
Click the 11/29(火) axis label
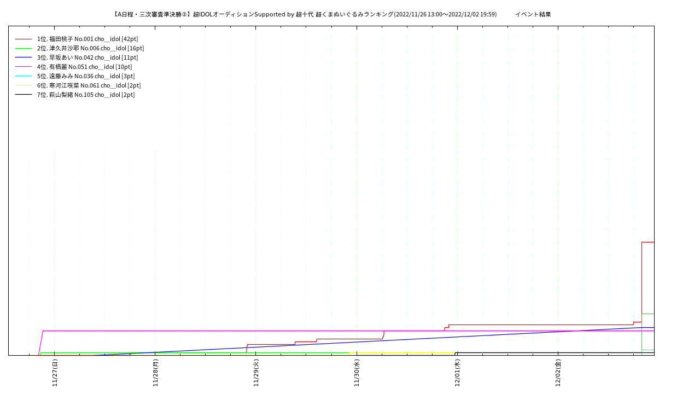tap(256, 373)
